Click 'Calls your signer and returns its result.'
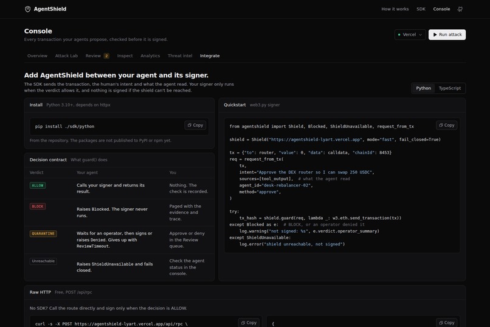 pos(111,188)
